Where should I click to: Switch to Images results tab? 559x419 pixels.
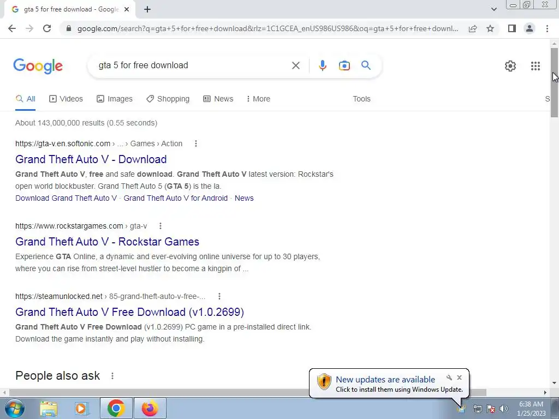(115, 99)
